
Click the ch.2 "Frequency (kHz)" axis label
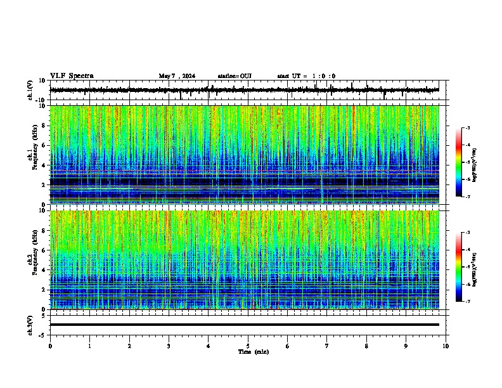click(x=35, y=252)
